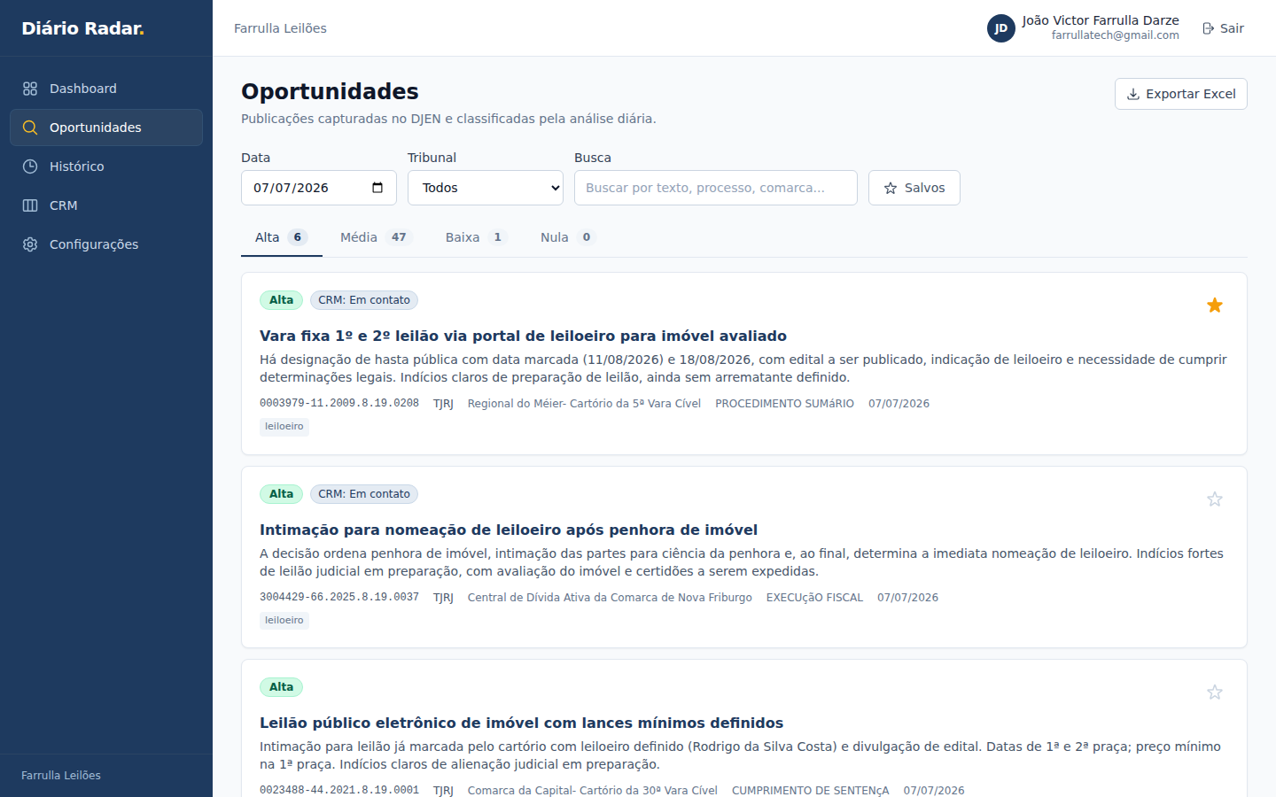This screenshot has height=797, width=1276.
Task: Click the Oportunidades magnifier icon in sidebar
Action: coord(30,128)
